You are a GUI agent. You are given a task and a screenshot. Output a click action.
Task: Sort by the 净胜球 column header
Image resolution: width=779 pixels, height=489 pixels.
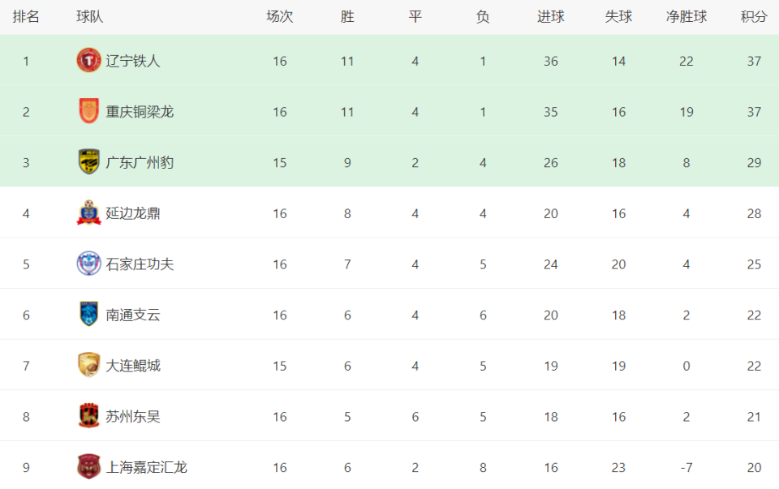[x=686, y=17]
